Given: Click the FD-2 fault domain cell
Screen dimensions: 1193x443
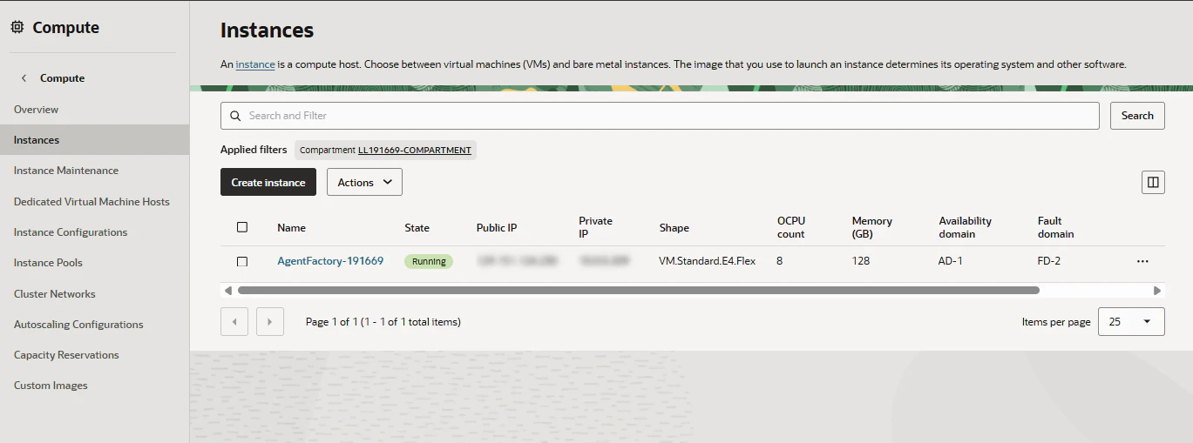Looking at the screenshot, I should coord(1049,261).
